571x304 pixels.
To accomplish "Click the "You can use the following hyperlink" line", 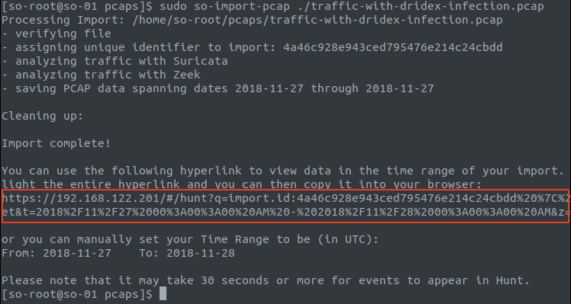I will [x=283, y=171].
